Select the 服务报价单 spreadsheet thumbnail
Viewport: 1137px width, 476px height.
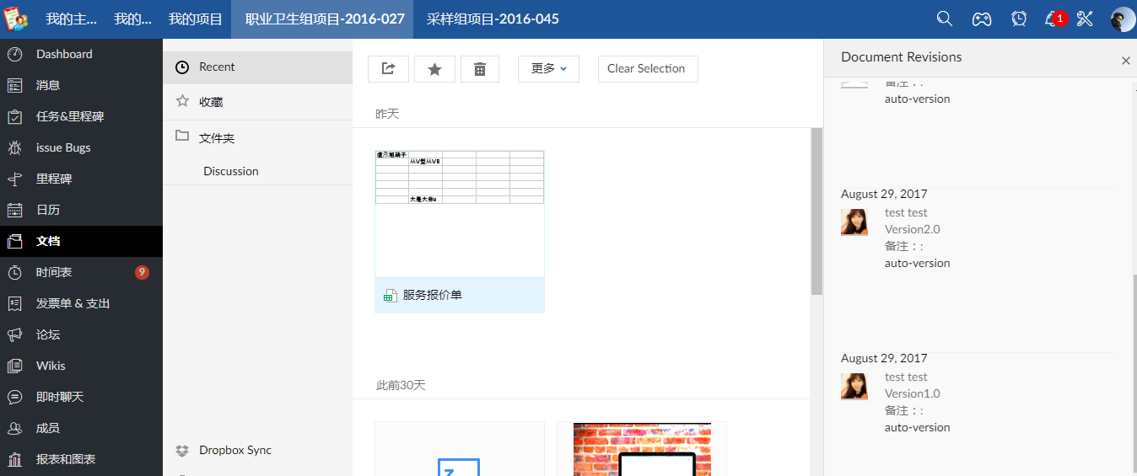click(459, 215)
